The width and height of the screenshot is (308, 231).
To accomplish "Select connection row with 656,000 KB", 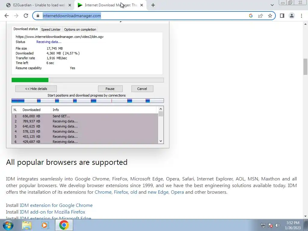I will (85, 116).
